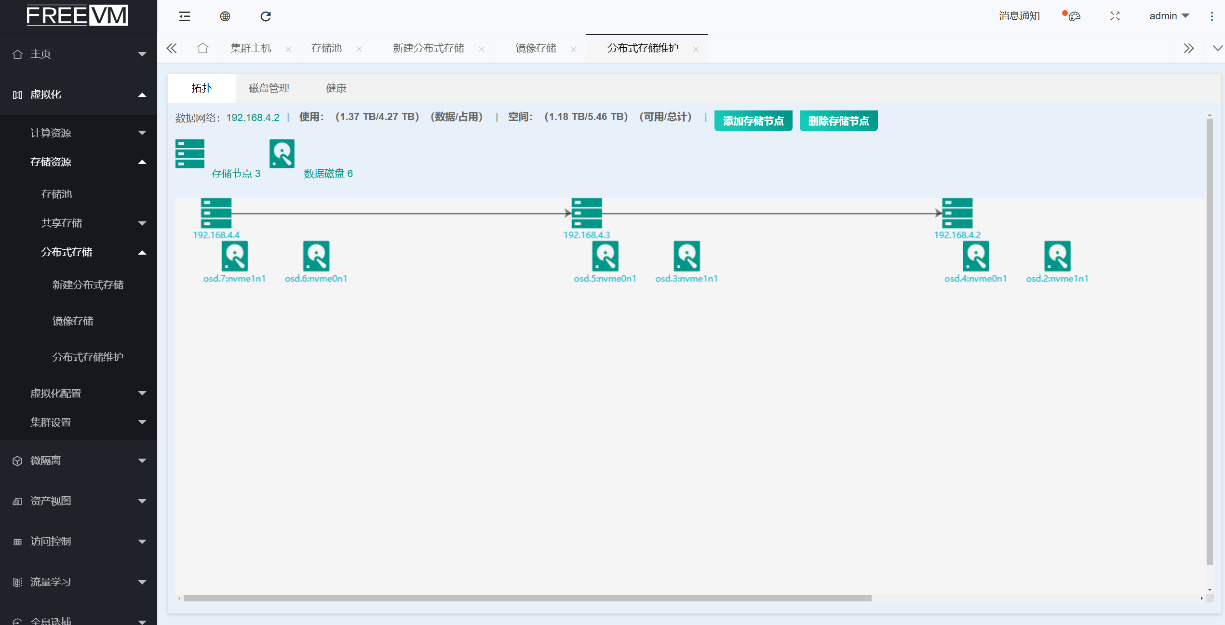Toggle fullscreen mode icon

pyautogui.click(x=1115, y=16)
